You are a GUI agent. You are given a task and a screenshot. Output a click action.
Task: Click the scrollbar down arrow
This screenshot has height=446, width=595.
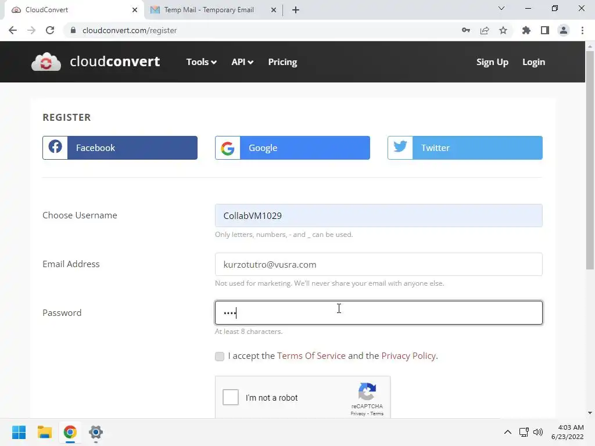click(x=590, y=413)
